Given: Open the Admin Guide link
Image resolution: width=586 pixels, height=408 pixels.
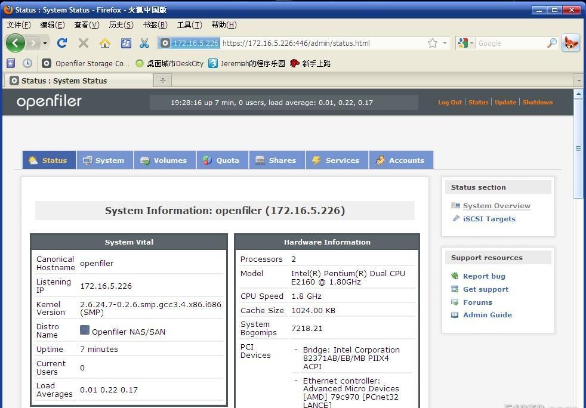Looking at the screenshot, I should pos(488,315).
